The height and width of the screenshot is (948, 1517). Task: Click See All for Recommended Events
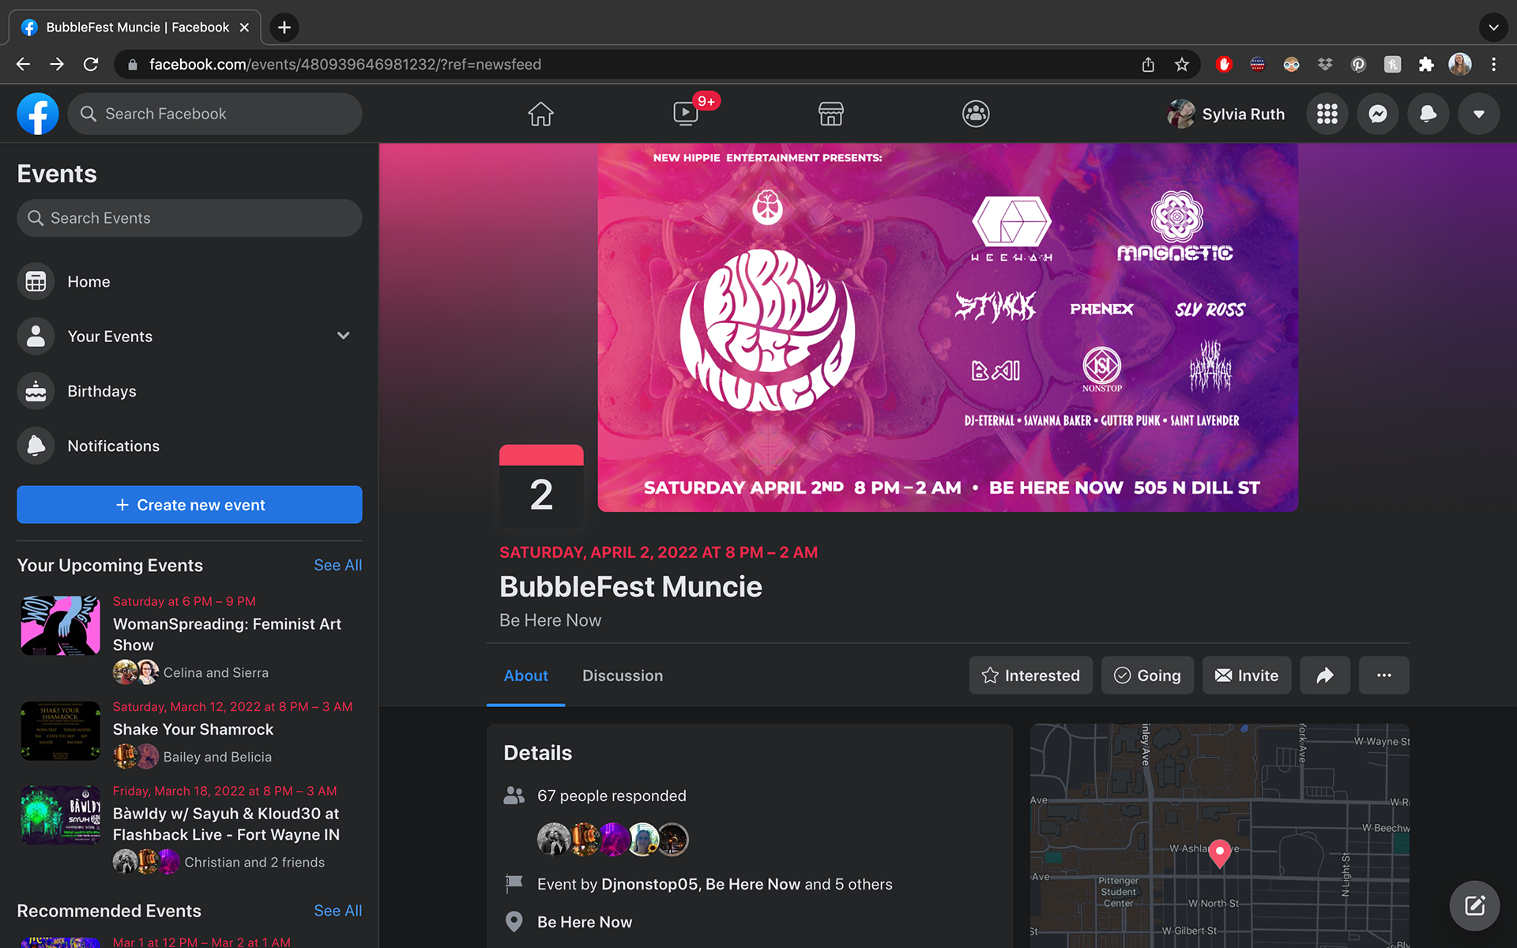point(337,910)
